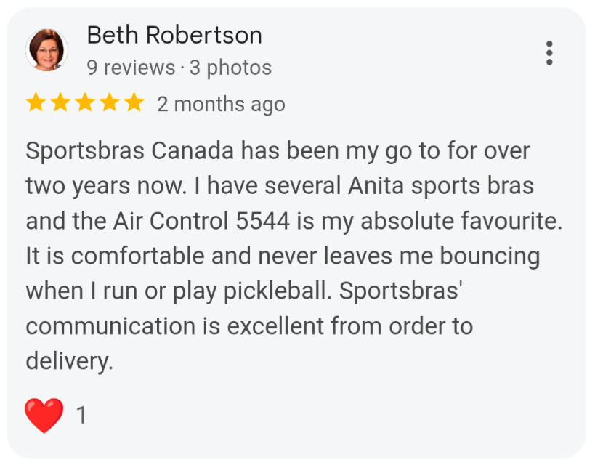Select the fourth rating star

[110, 102]
